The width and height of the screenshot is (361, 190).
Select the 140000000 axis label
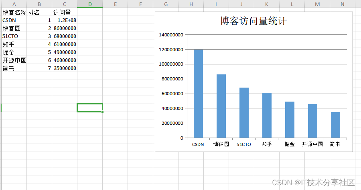(171, 35)
